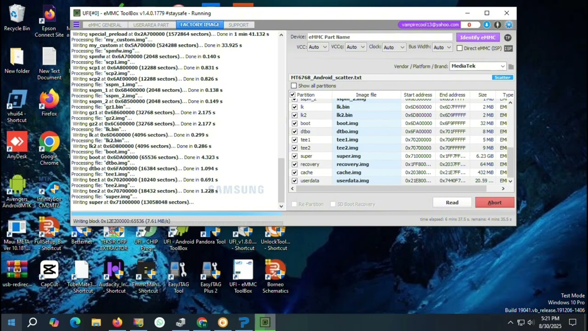The image size is (588, 331).
Task: Open Avengers AndroidMTK desktop icon
Action: pos(17,191)
